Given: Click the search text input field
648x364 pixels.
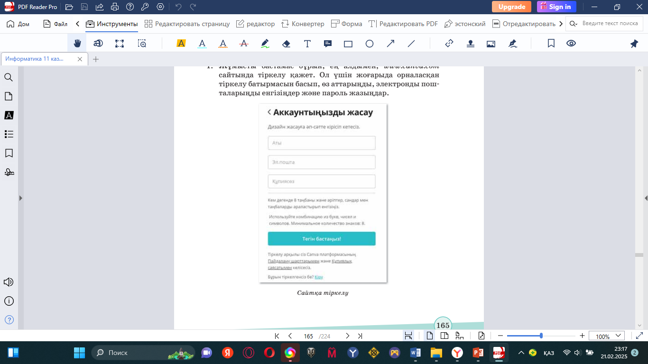Looking at the screenshot, I should tap(610, 24).
